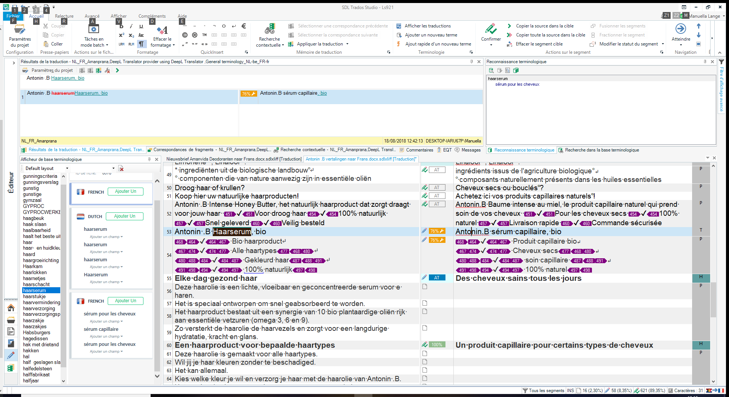
Task: Select 'haarserum' in the term list
Action: (41, 290)
